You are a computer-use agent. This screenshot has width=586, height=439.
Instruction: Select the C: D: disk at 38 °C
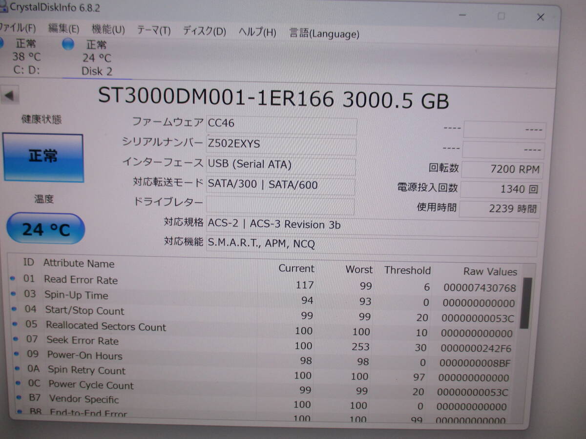coord(25,56)
